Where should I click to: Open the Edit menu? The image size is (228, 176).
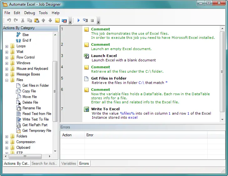(x=17, y=13)
